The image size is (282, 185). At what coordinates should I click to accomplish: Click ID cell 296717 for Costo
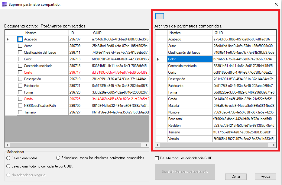80,72
